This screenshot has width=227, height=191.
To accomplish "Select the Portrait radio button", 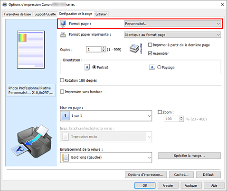I will tap(94, 67).
